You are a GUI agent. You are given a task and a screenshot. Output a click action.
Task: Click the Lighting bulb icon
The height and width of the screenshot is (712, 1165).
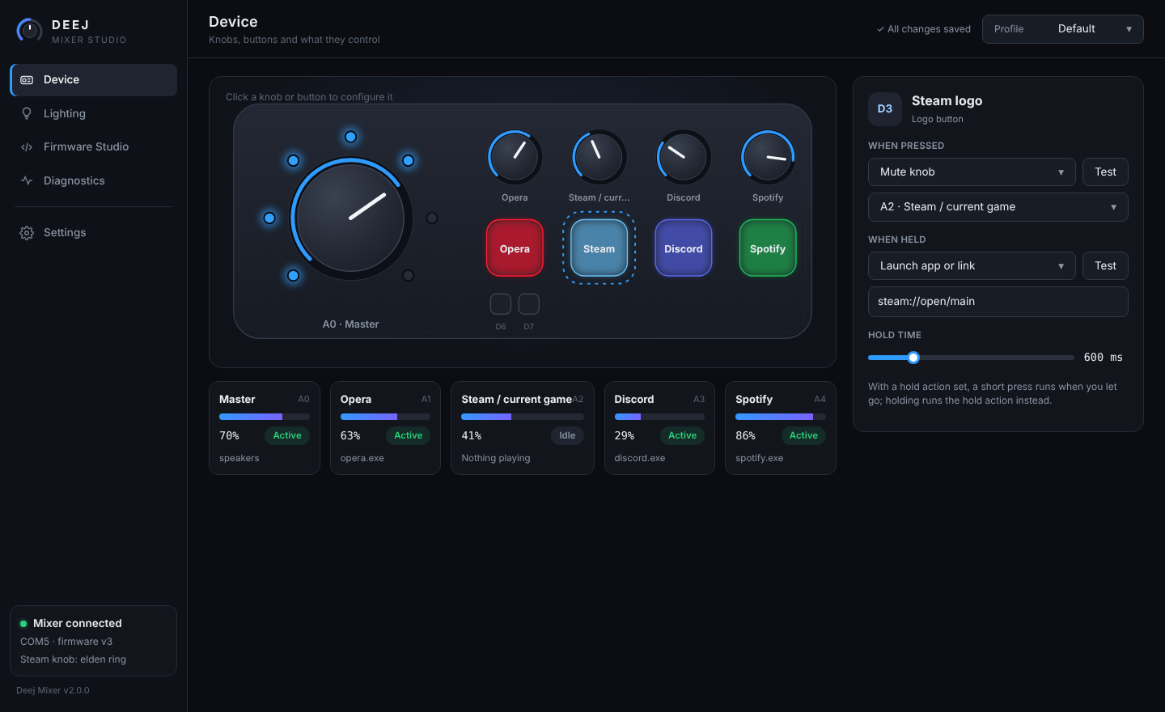click(27, 113)
